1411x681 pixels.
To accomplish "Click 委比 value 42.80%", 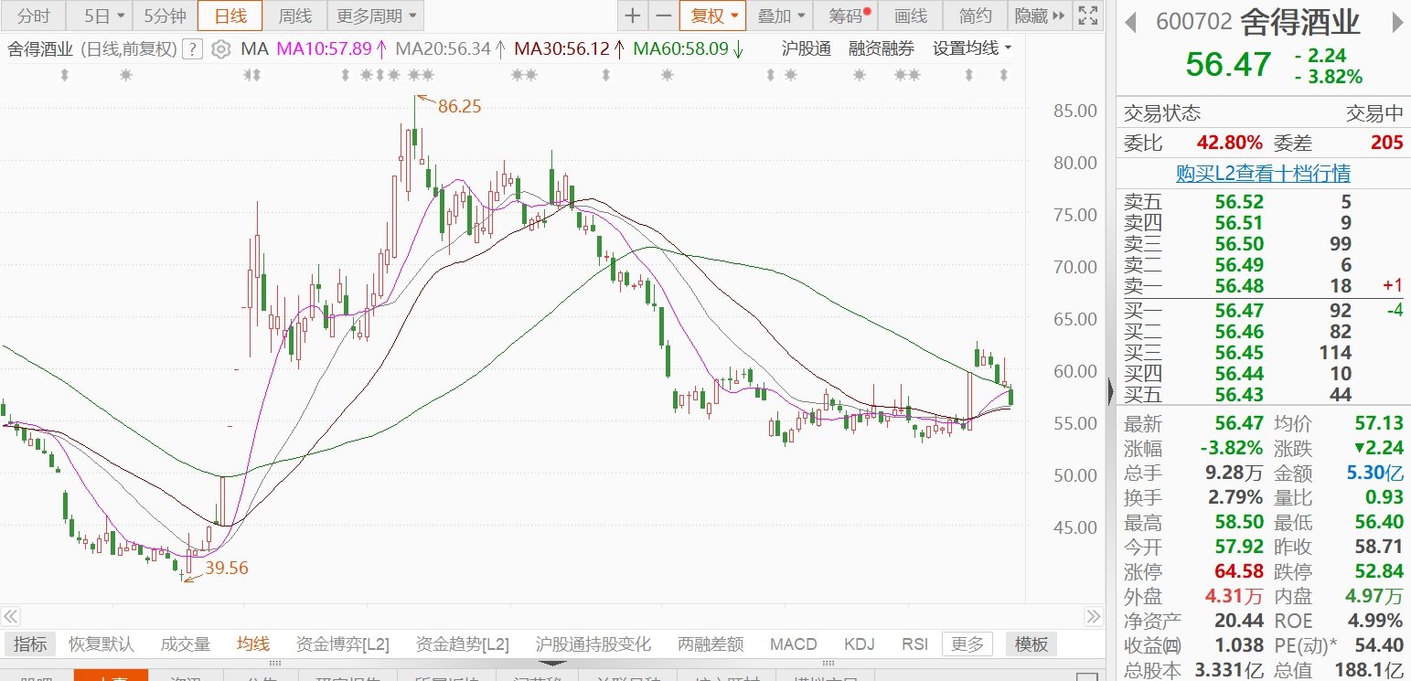I will [1230, 143].
